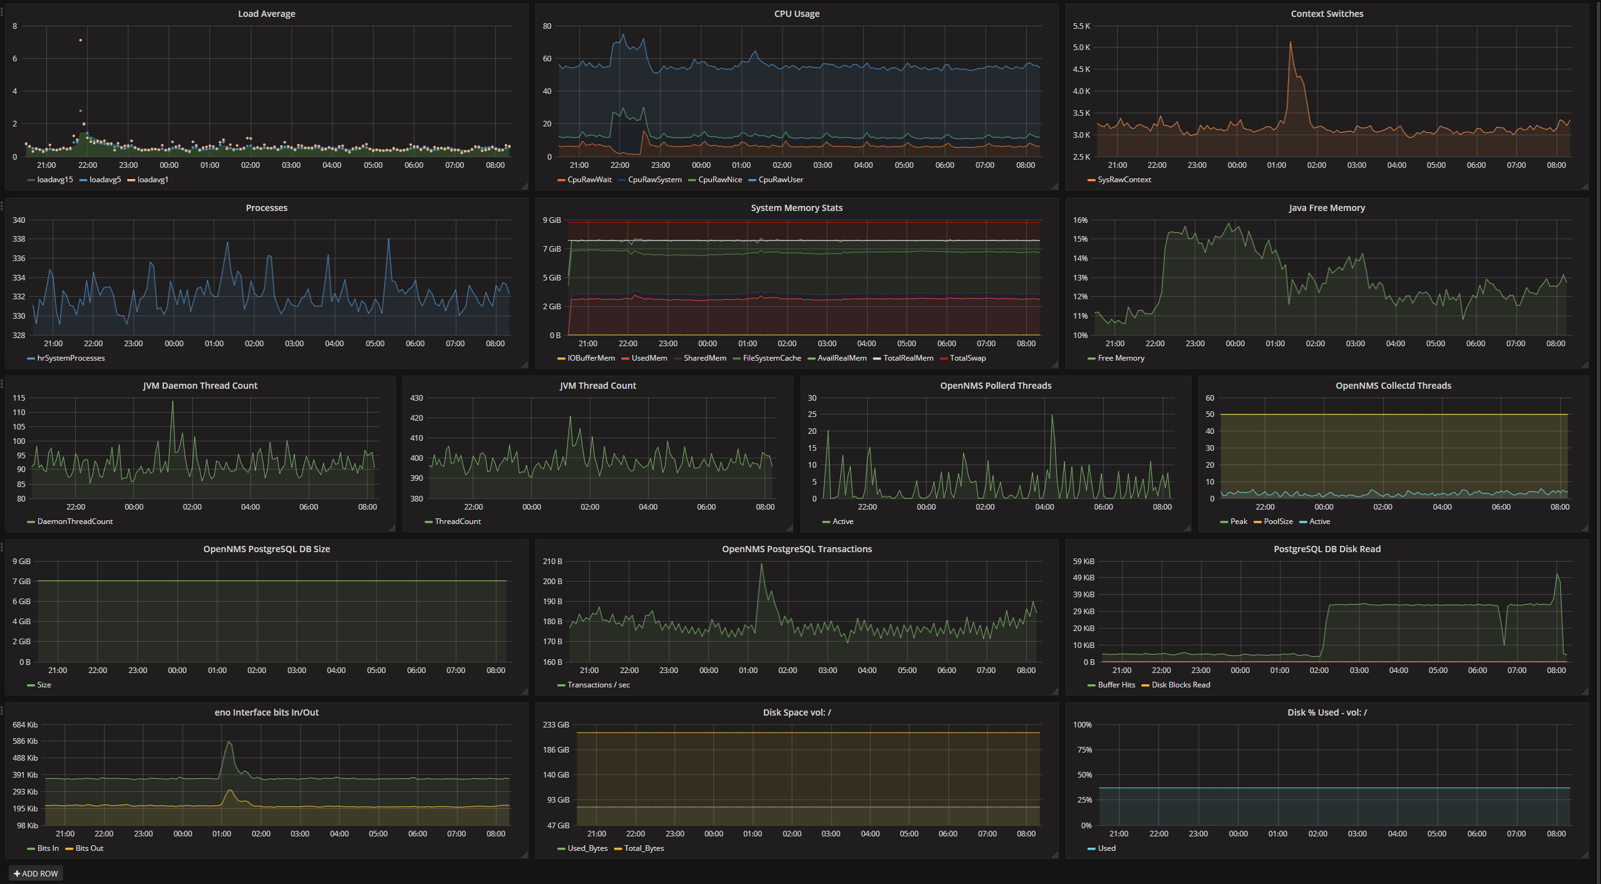Open the JVM Thread Count title menu

[598, 386]
